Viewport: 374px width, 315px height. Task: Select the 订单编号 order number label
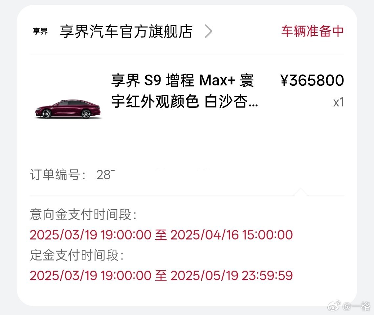tap(58, 174)
